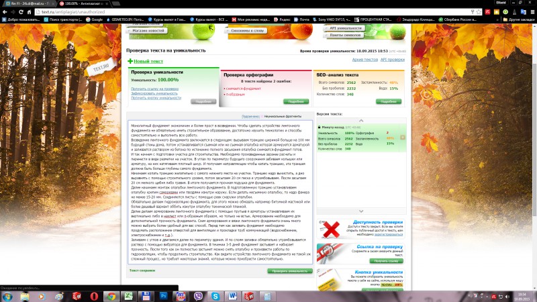Image resolution: width=537 pixels, height=302 pixels.
Task: Open the media player taskbar icon
Action: tap(42, 297)
